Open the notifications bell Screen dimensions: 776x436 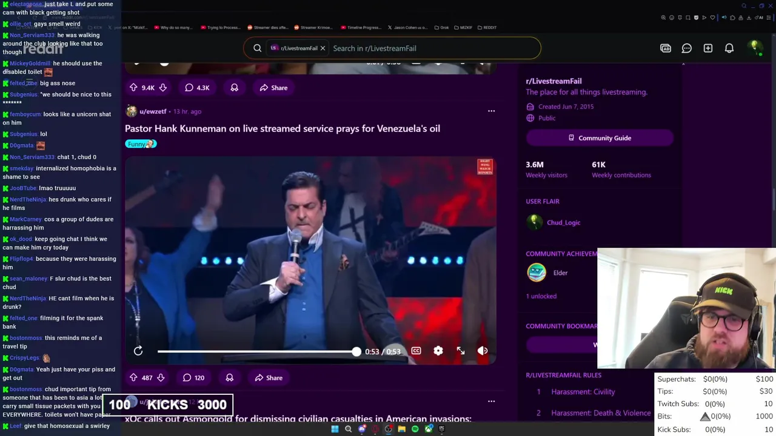729,48
